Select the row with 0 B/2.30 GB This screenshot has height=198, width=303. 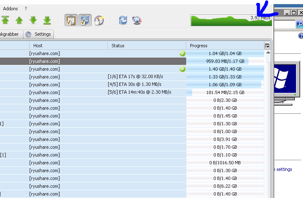132,100
